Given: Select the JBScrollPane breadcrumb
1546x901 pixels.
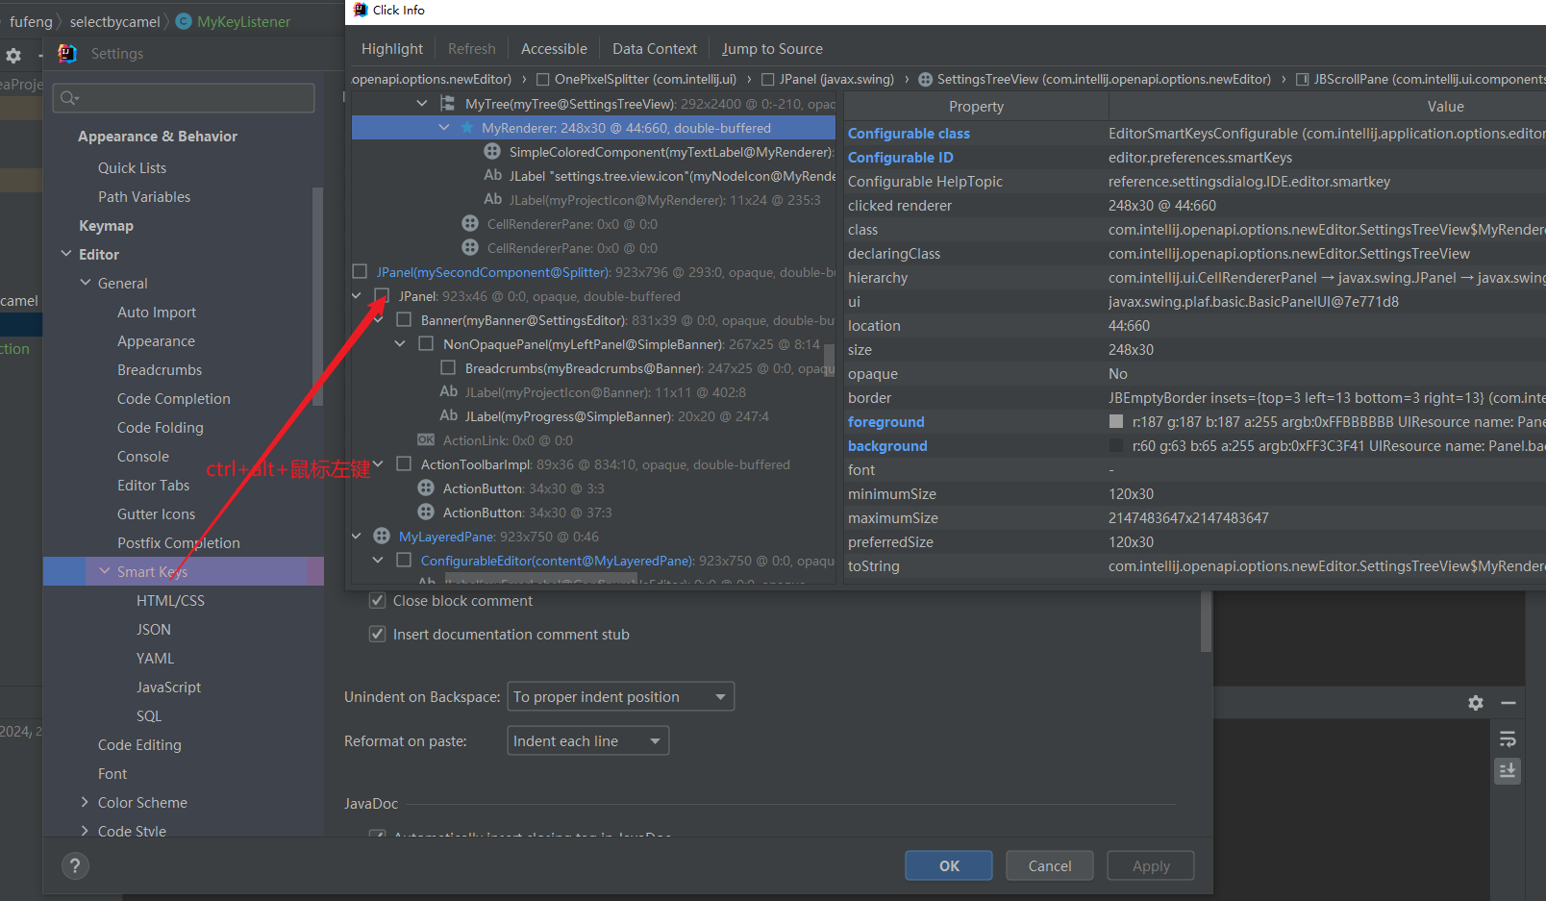Looking at the screenshot, I should pos(1421,79).
